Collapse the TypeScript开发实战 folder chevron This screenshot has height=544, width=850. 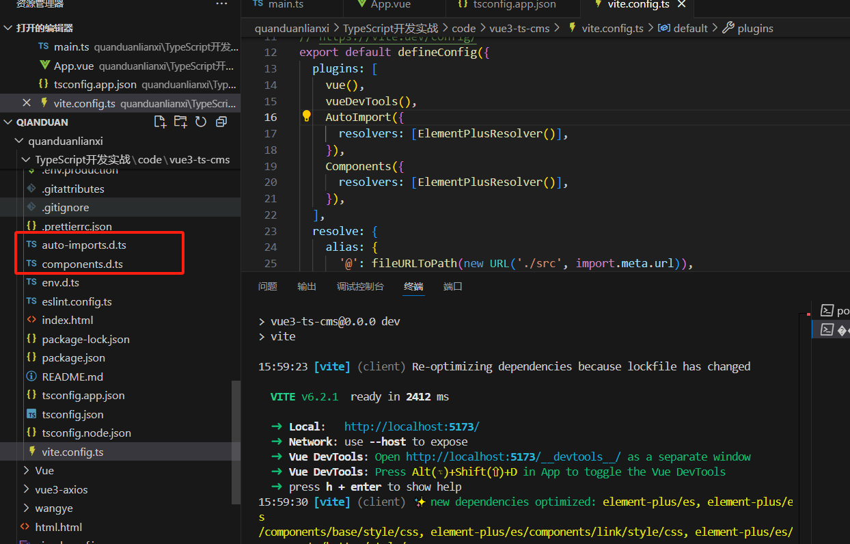click(x=26, y=160)
